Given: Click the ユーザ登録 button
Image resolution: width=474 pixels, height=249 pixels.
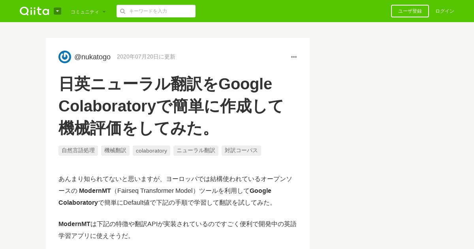Looking at the screenshot, I should point(410,11).
